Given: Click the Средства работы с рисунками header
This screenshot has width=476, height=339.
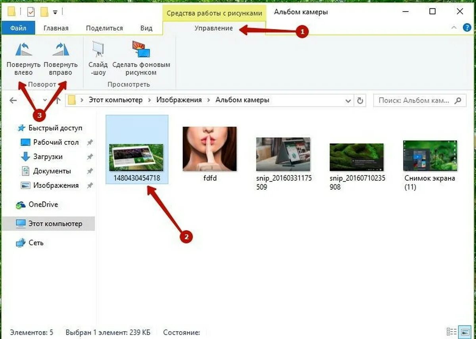Looking at the screenshot, I should (x=215, y=13).
